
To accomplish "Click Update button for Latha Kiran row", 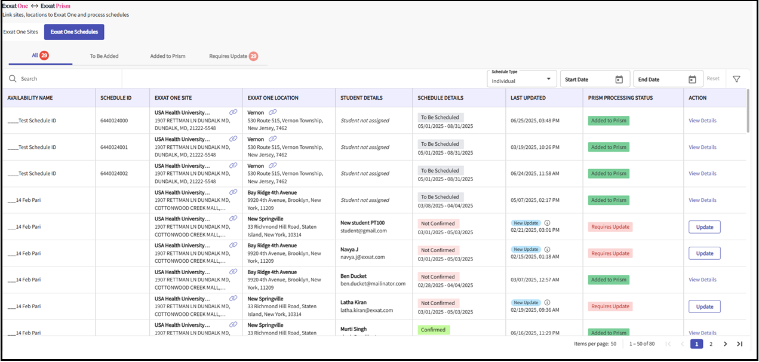I will (x=704, y=306).
